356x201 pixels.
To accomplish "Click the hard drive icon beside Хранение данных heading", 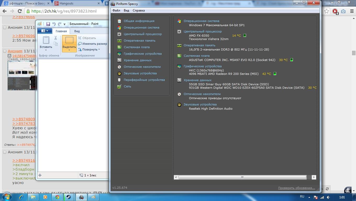I will (x=179, y=80).
